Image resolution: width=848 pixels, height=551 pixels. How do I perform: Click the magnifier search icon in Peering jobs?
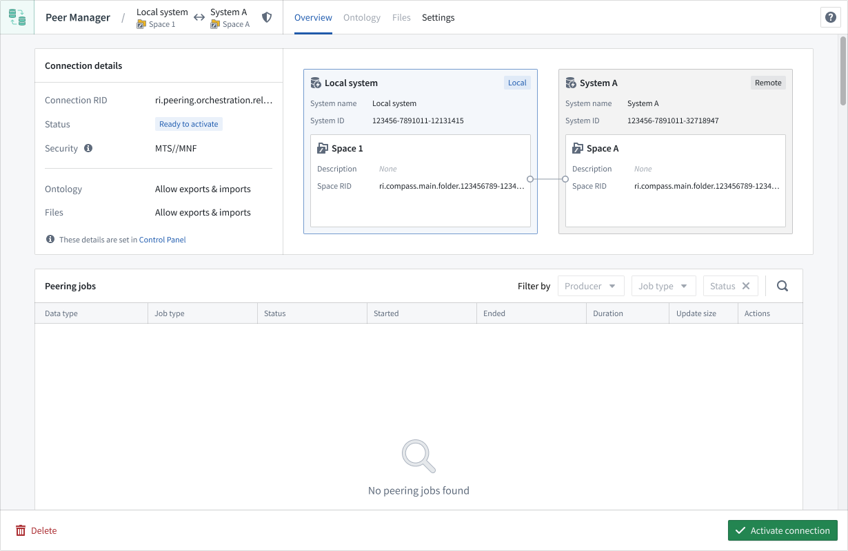782,286
